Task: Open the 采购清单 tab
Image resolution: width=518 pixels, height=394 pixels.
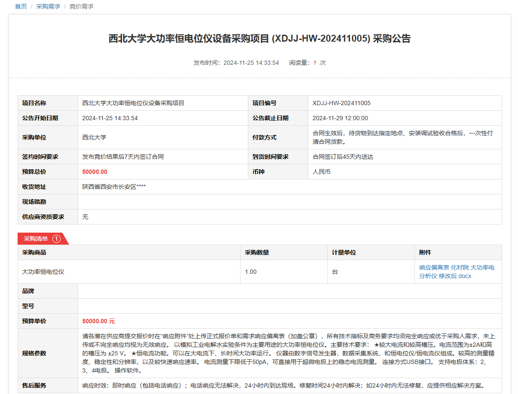Action: (x=36, y=239)
